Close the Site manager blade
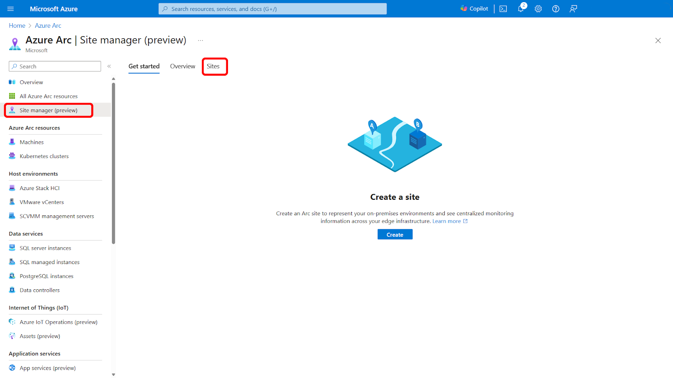The image size is (673, 378). click(658, 41)
